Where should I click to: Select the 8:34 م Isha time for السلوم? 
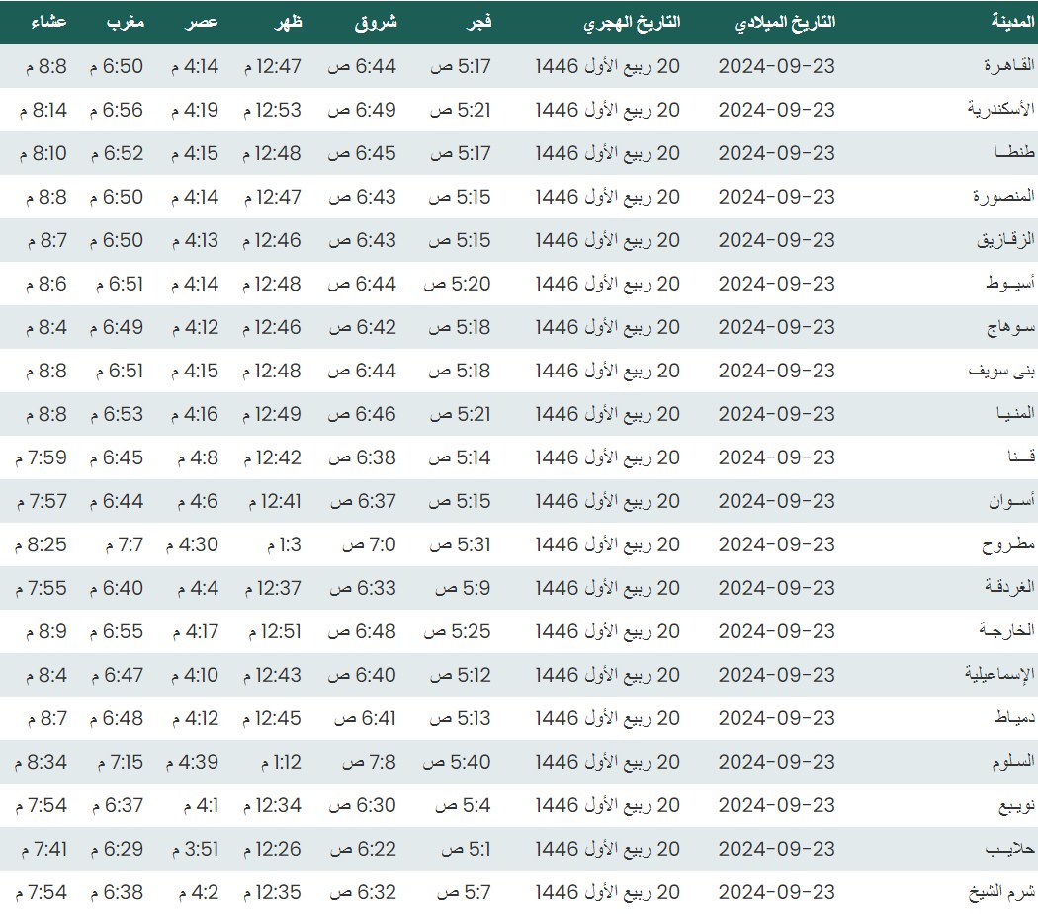(x=42, y=762)
